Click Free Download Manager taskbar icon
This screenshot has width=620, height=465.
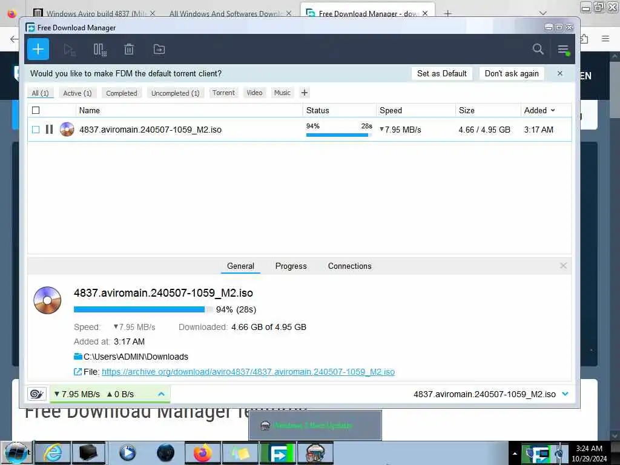click(278, 453)
